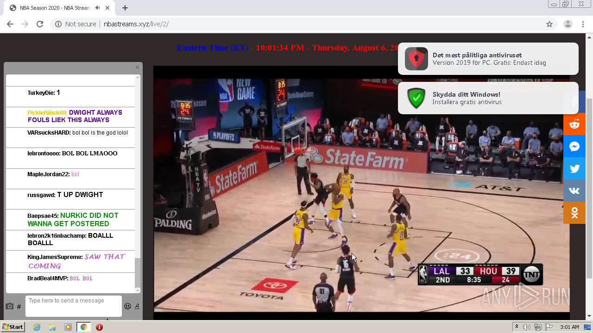The height and width of the screenshot is (333, 593).
Task: Launch Internet Explorer from taskbar
Action: pyautogui.click(x=37, y=327)
